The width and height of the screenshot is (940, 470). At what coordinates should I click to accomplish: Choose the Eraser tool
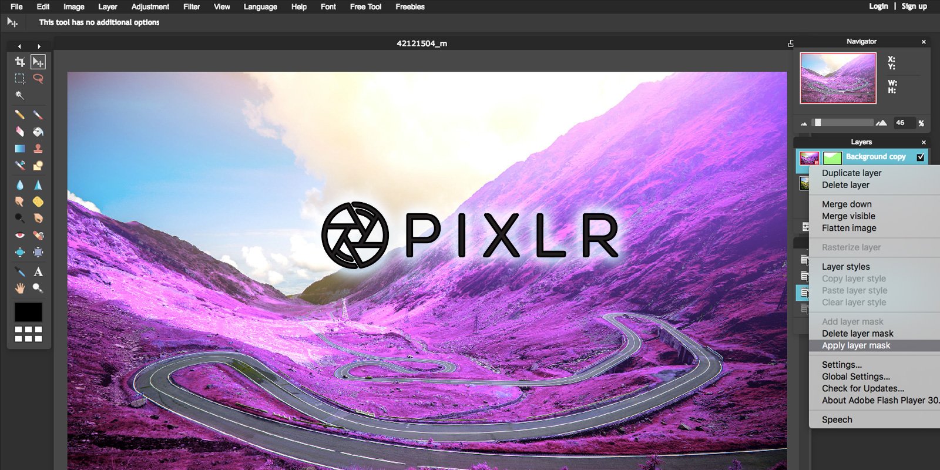pyautogui.click(x=19, y=132)
